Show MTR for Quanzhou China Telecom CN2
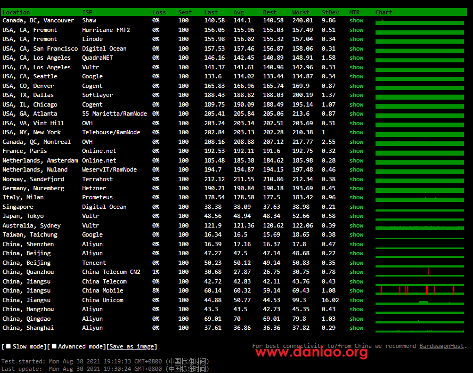Viewport: 473px width, 373px height. point(356,272)
